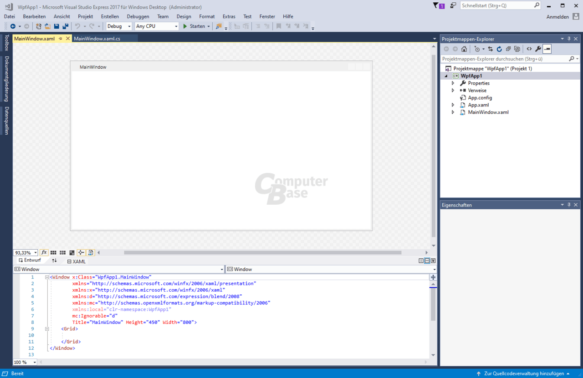This screenshot has width=583, height=378.
Task: Expand the Verweise node
Action: [x=453, y=90]
